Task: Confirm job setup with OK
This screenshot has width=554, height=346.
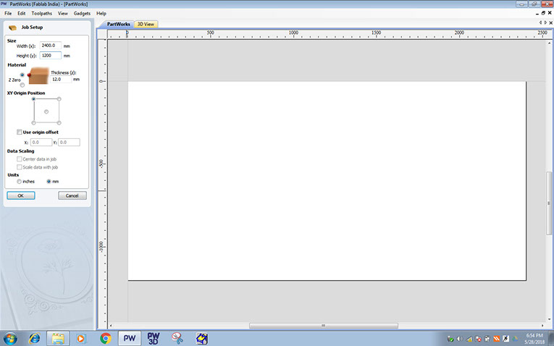Action: (x=21, y=195)
